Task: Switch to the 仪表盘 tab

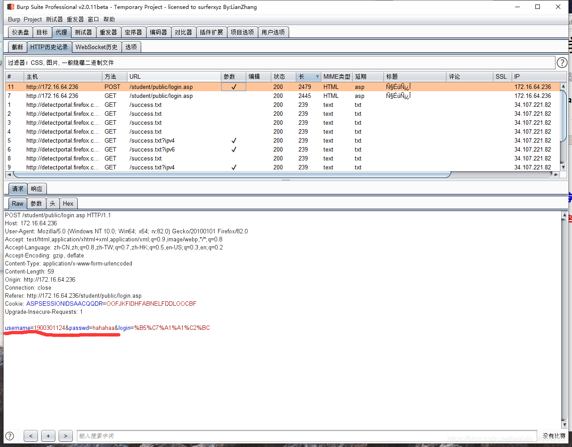Action: 20,32
